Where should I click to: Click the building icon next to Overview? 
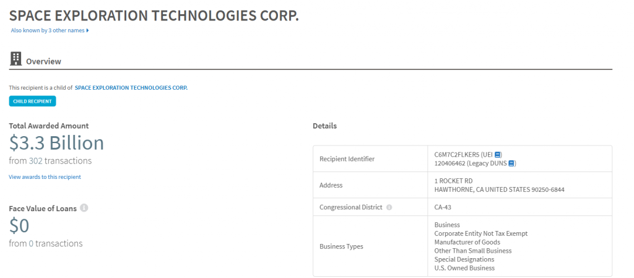pyautogui.click(x=15, y=59)
